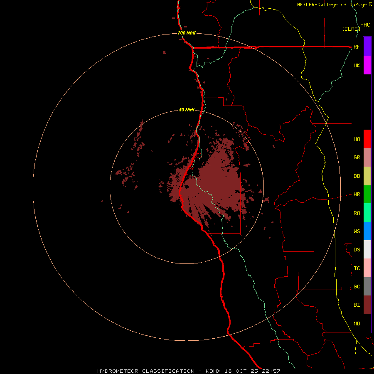Pick the mint RA legend swatch
The image size is (374, 374).
(367, 213)
